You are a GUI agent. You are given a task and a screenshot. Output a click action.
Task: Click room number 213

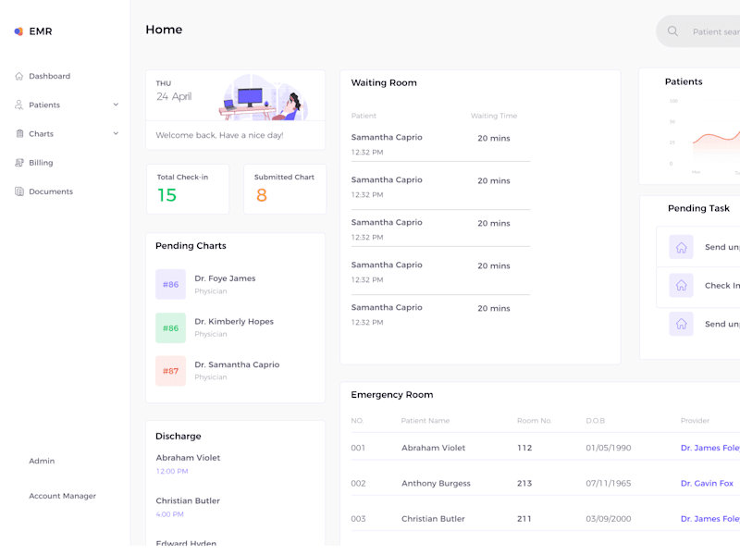(x=524, y=483)
